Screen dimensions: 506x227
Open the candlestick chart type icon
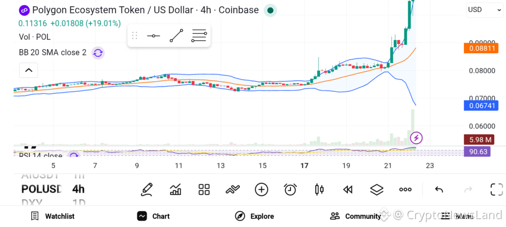coord(319,190)
